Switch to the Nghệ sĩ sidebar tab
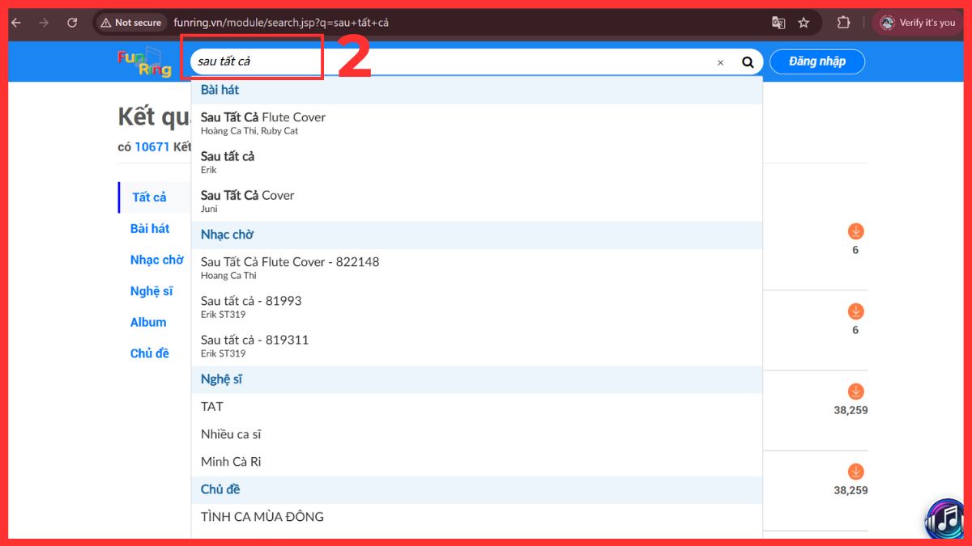 pyautogui.click(x=151, y=291)
